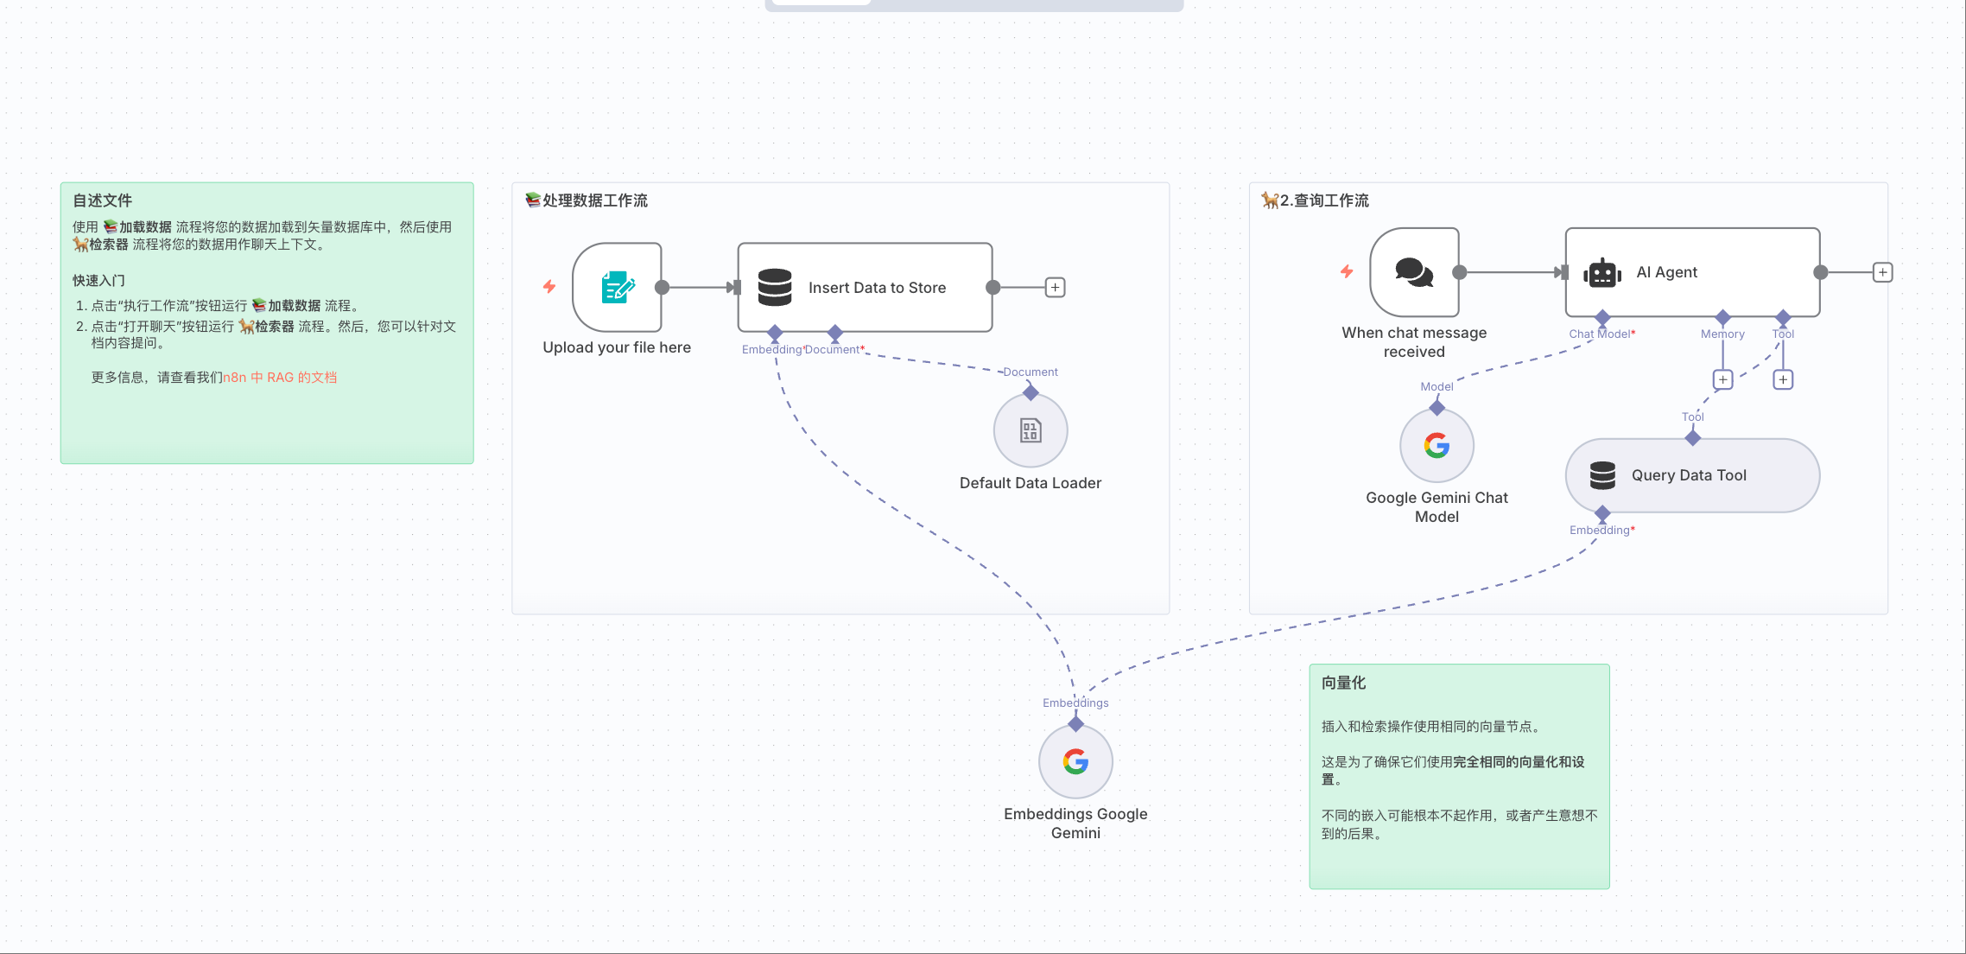Image resolution: width=1966 pixels, height=954 pixels.
Task: Click the When chat message received label
Action: [x=1414, y=342]
